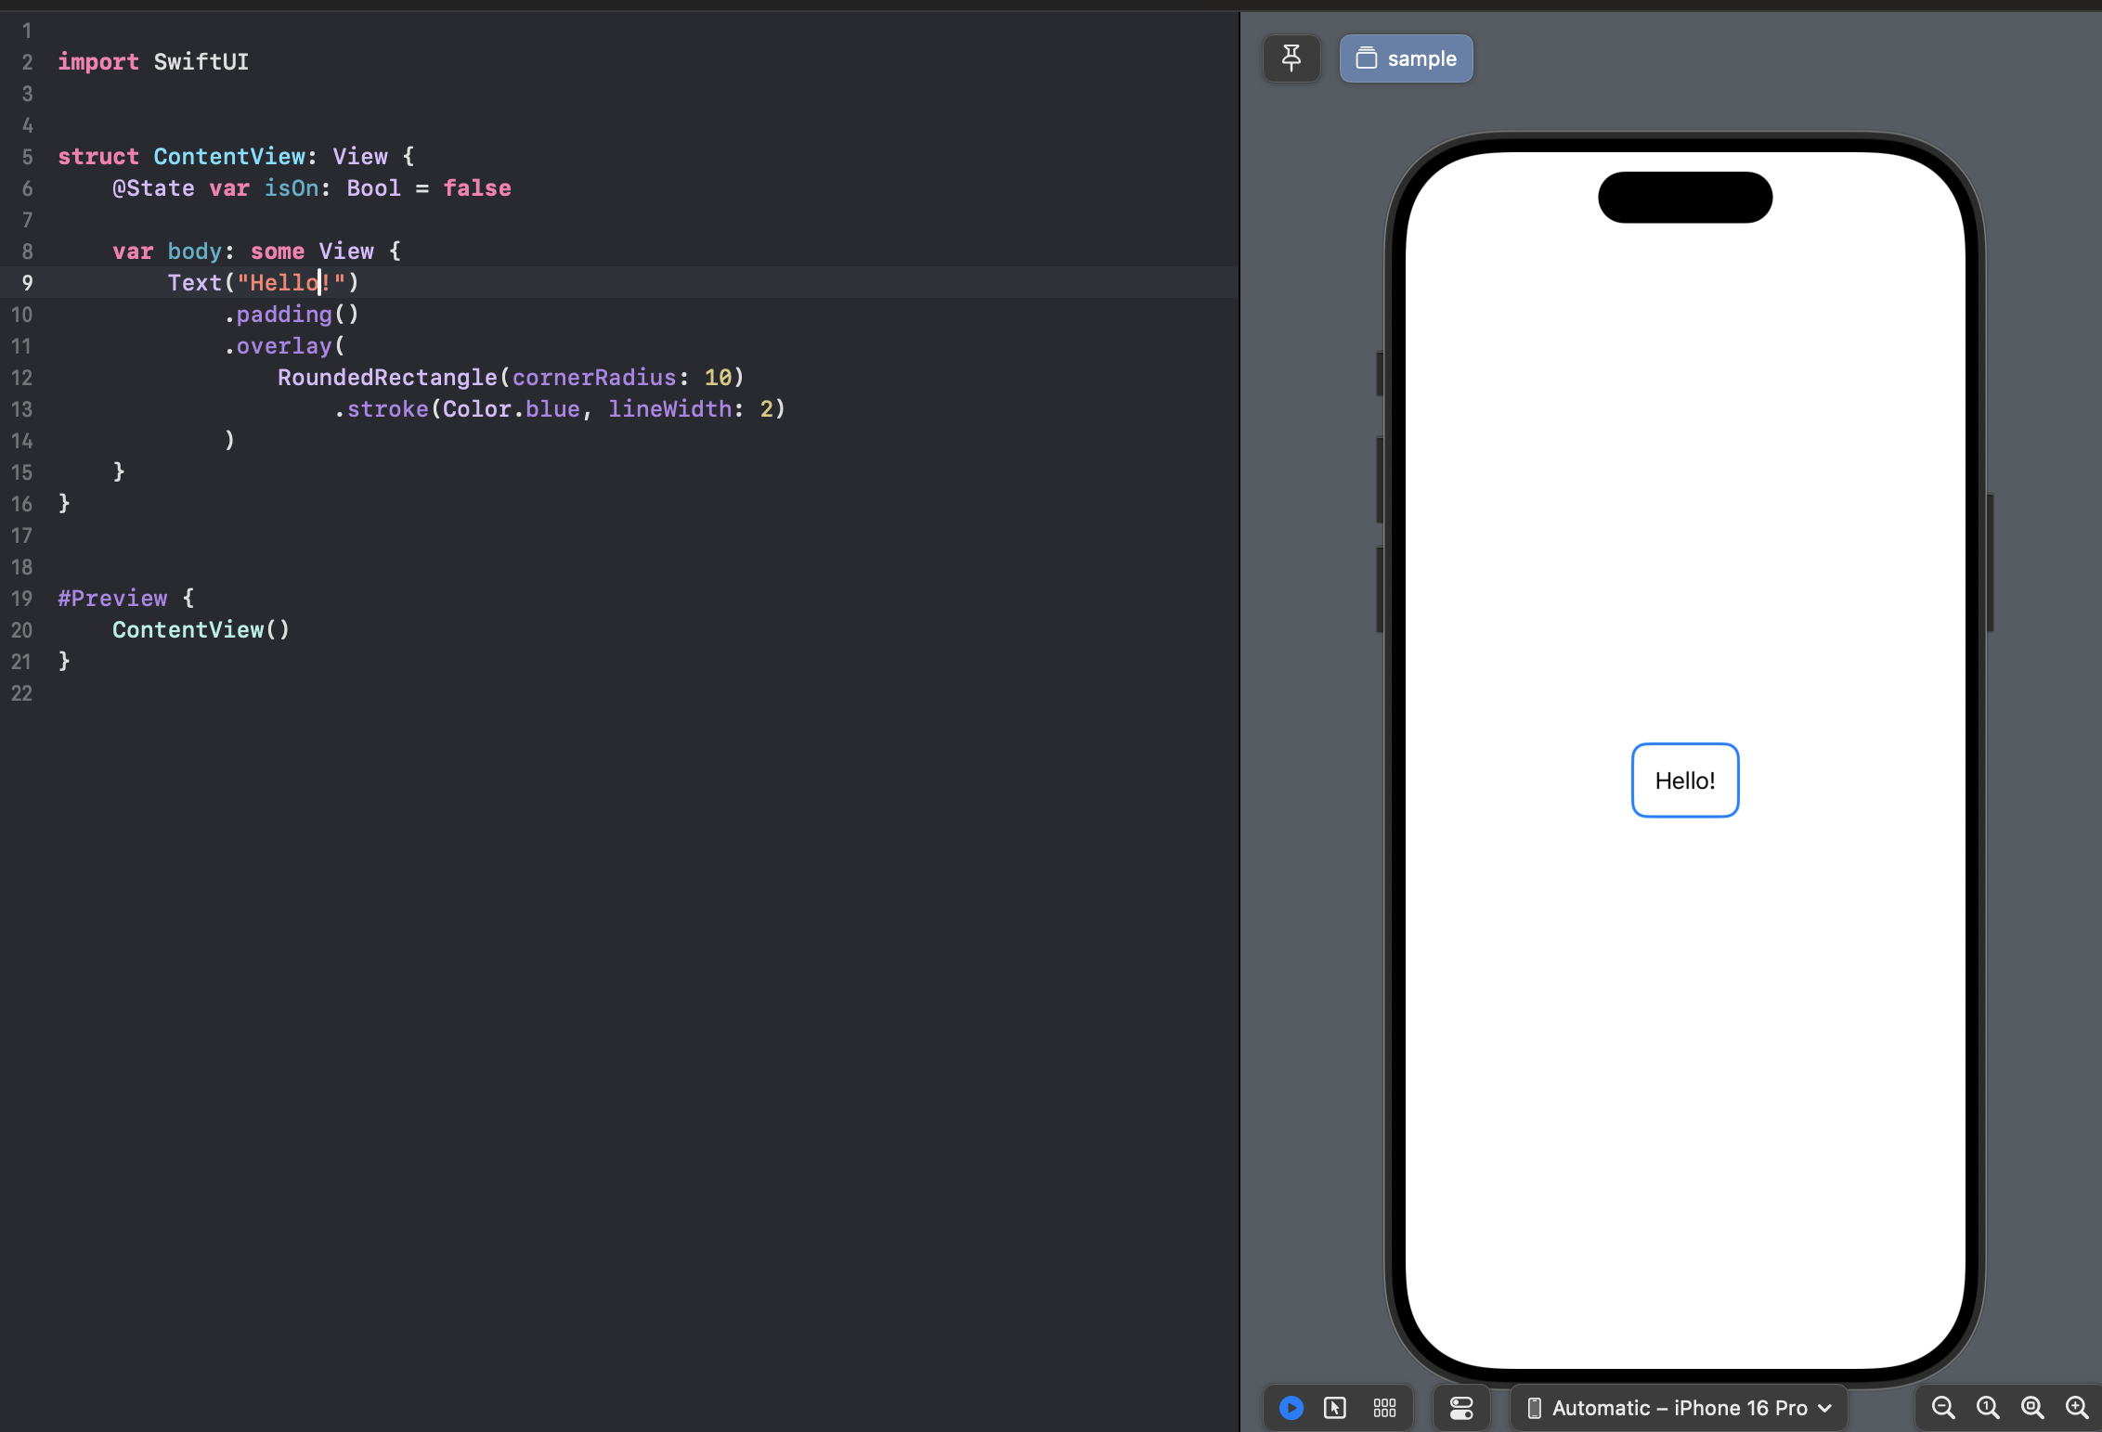The width and height of the screenshot is (2102, 1432).
Task: Expand the device picker chevron
Action: coord(1823,1408)
